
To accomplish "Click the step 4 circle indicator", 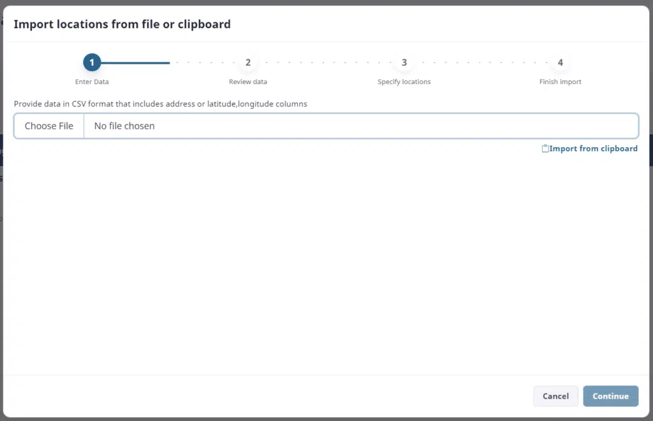I will tap(561, 62).
